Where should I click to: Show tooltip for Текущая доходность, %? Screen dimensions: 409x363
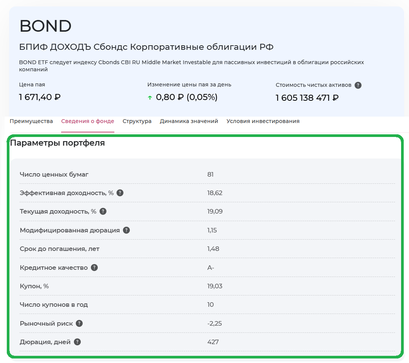pos(103,211)
